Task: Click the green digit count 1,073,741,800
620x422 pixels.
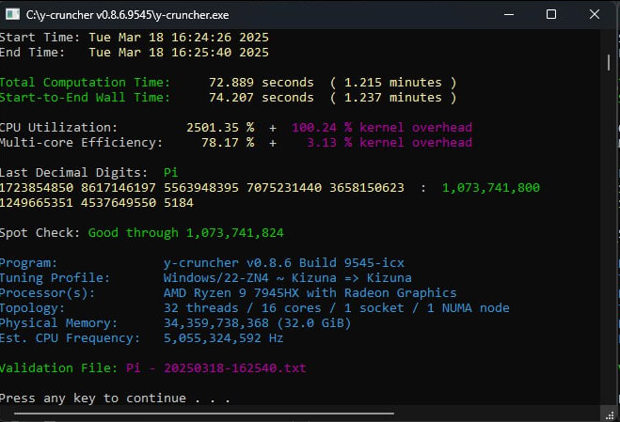Action: coord(490,187)
